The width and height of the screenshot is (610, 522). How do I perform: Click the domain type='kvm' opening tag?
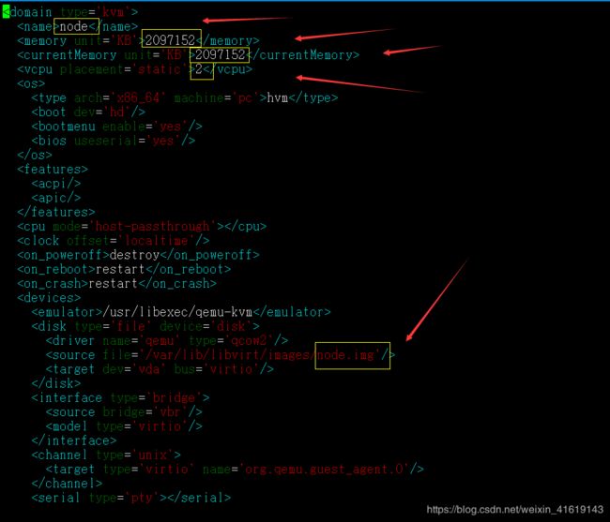pos(70,12)
